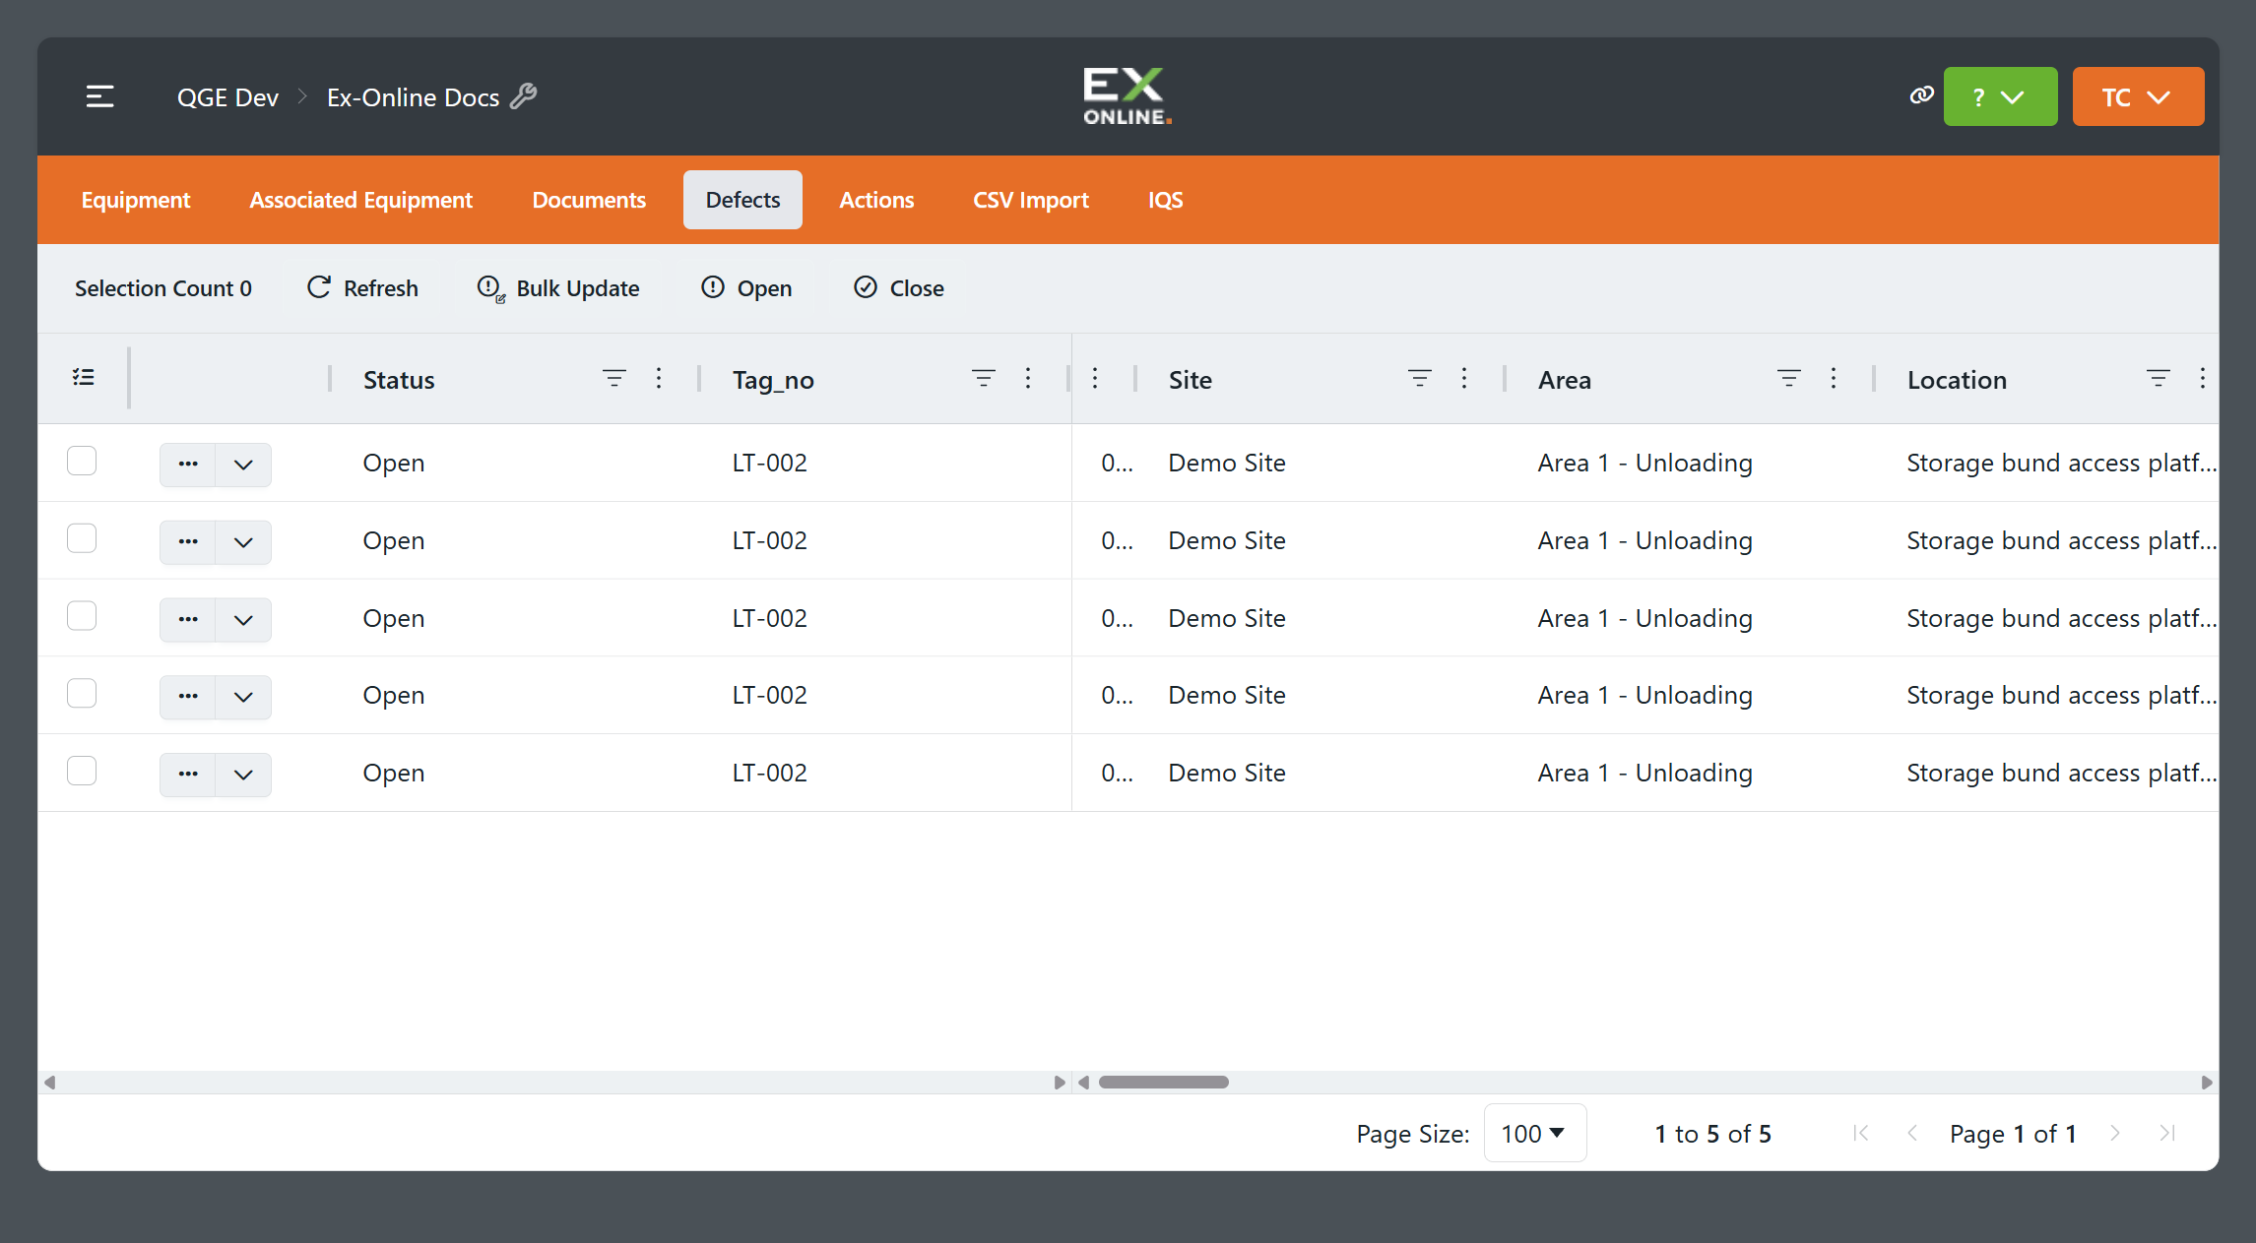Click the ellipsis button in the first row
The image size is (2256, 1243).
[x=188, y=464]
